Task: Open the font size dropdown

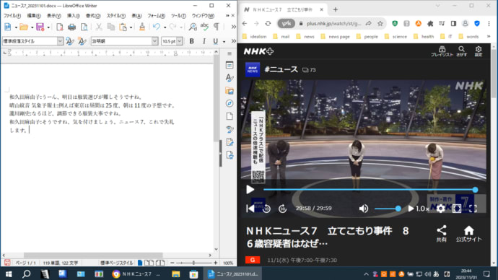Action: point(180,41)
